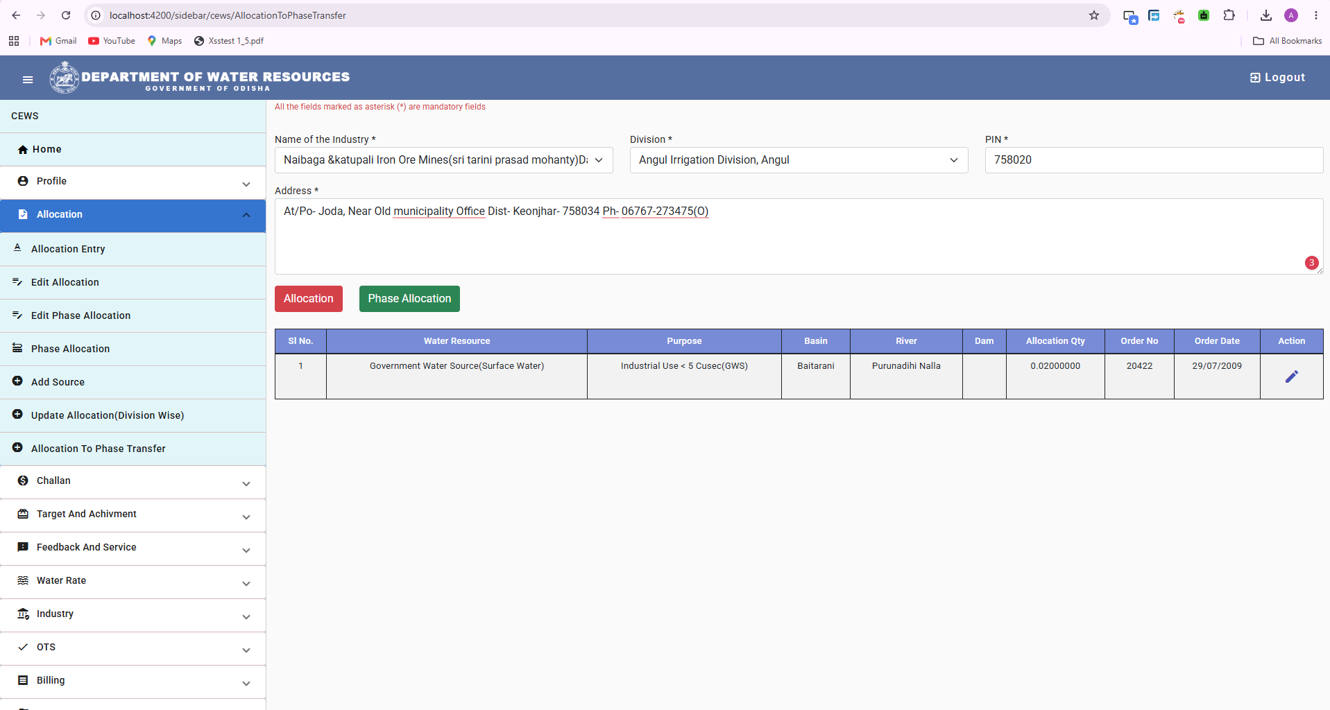Click the red Allocation button
The width and height of the screenshot is (1330, 710).
coord(309,299)
